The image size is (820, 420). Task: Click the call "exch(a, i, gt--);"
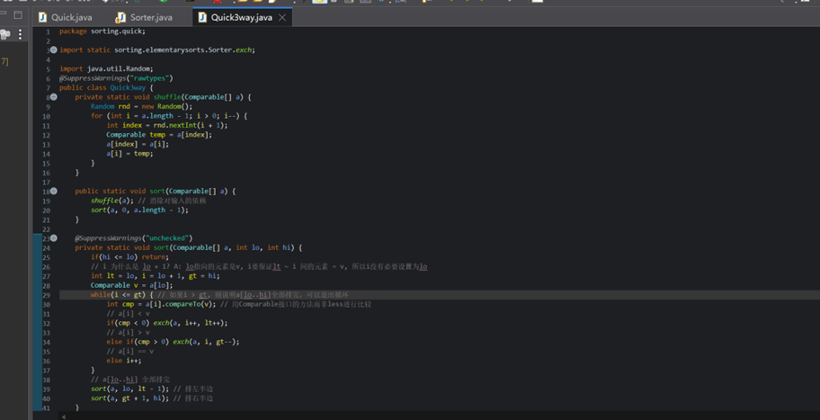[x=206, y=342]
